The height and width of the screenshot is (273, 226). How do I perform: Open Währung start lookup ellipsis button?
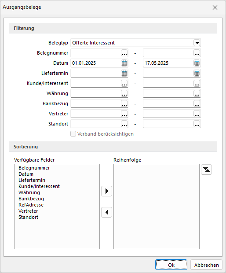coord(124,93)
